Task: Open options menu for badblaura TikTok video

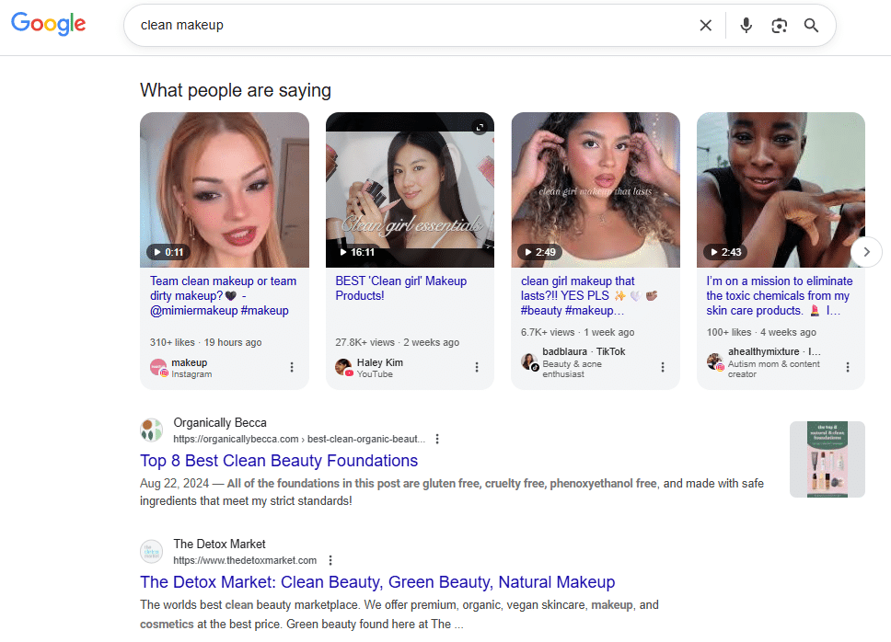Action: 663,367
